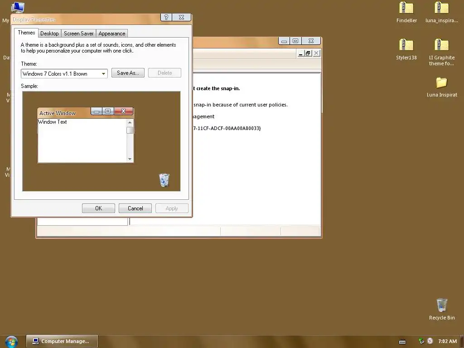Close the Computer Management window

pyautogui.click(x=311, y=41)
